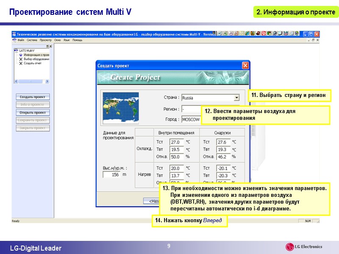
Task: Click outdoor cooling Отн.в. field 46.2
Action: point(223,157)
